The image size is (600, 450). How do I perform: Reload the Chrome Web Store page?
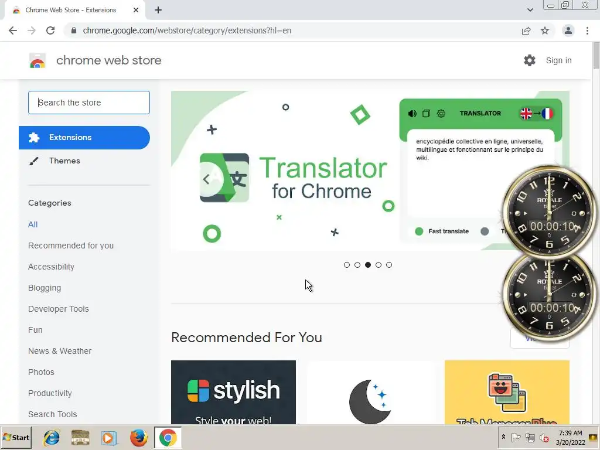point(50,30)
